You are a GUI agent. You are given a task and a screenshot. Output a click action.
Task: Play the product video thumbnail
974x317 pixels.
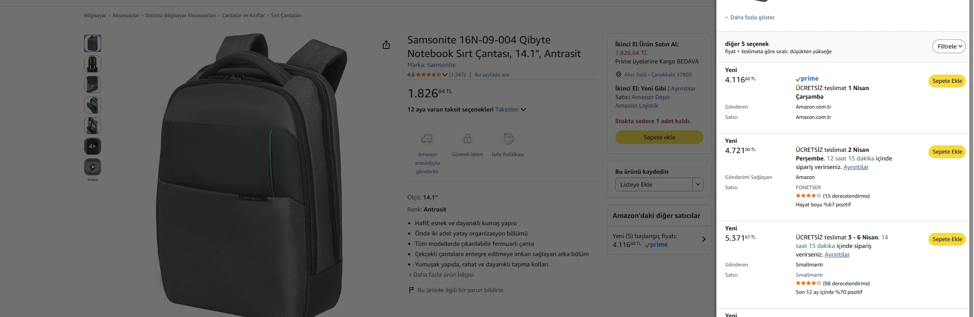click(93, 167)
